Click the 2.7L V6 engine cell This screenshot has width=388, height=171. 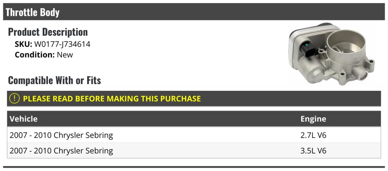point(313,135)
